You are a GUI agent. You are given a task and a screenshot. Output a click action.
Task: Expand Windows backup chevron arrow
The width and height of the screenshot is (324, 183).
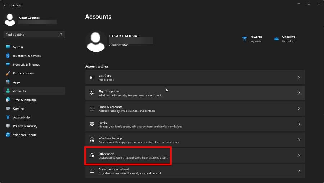pyautogui.click(x=299, y=140)
